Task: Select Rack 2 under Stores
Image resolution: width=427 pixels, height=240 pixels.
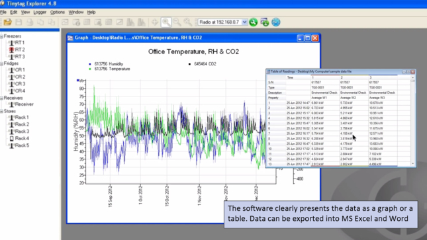Action: click(x=19, y=124)
